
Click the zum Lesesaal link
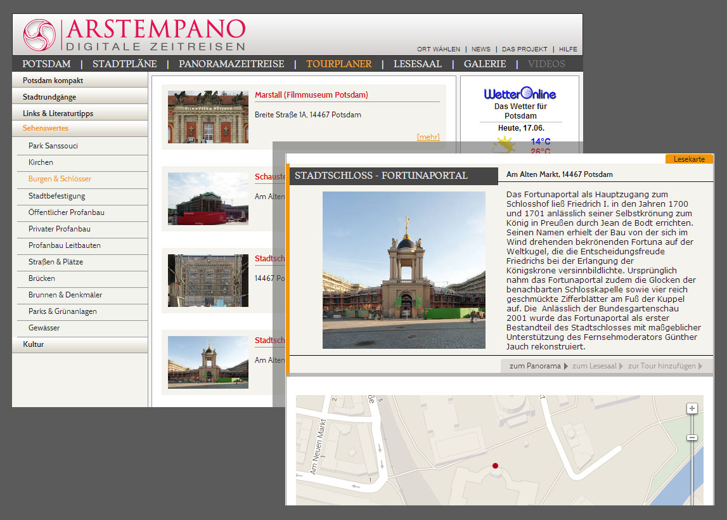click(595, 366)
